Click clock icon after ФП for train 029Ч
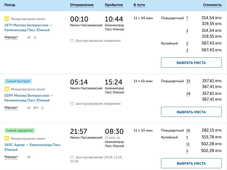This screenshot has height=170, width=227. pos(42,108)
